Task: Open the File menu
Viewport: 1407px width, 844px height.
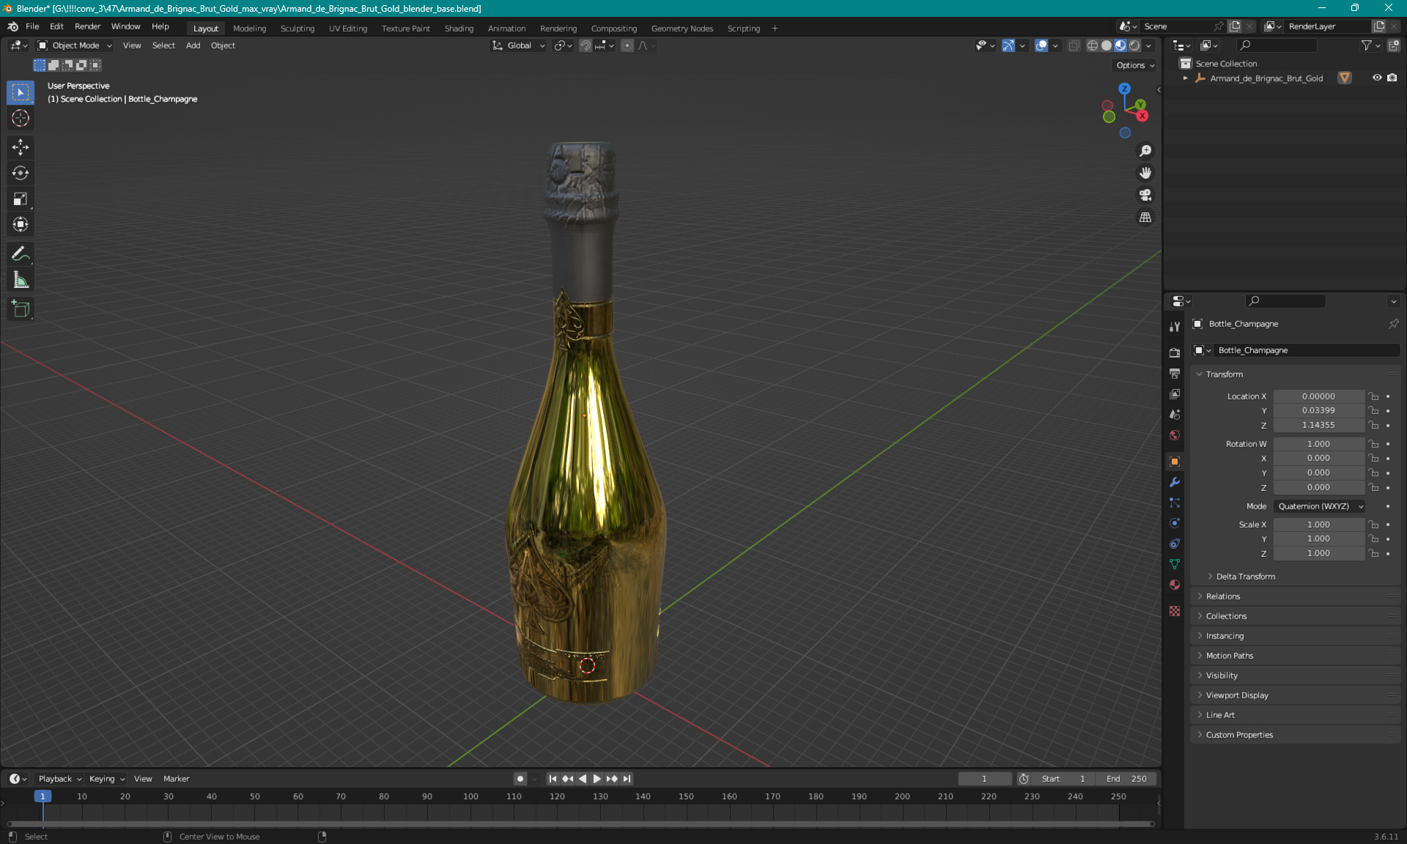Action: click(32, 26)
